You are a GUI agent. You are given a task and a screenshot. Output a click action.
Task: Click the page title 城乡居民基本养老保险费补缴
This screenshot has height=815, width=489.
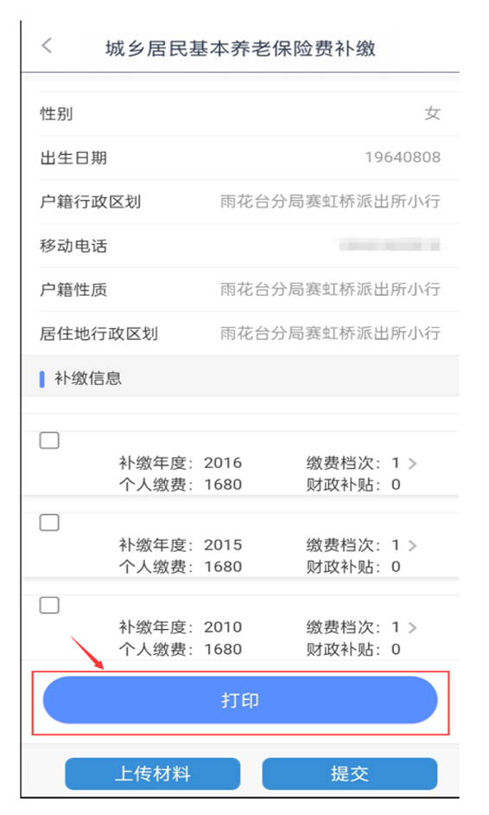(x=240, y=48)
